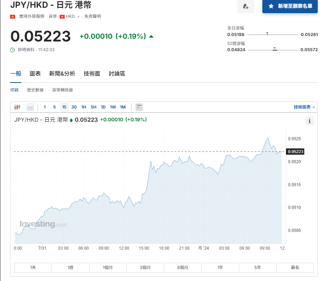Click the Hong Kong flag beside HKD
This screenshot has width=322, height=281.
tap(62, 17)
